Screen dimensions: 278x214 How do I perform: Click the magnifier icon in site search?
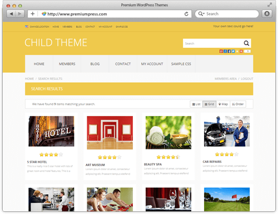click(x=246, y=43)
